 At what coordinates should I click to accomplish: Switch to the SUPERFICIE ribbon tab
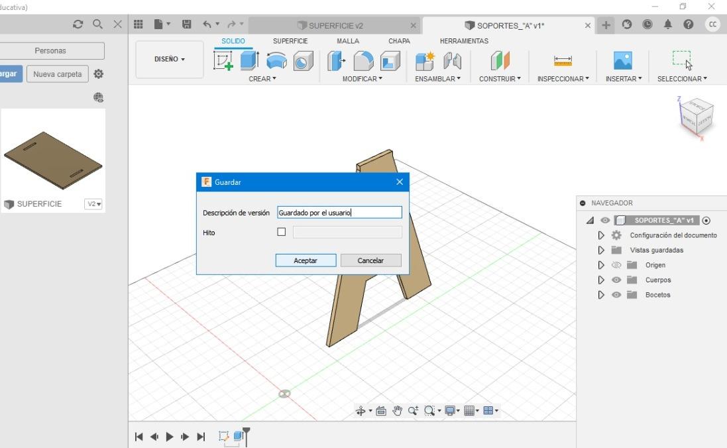point(290,41)
